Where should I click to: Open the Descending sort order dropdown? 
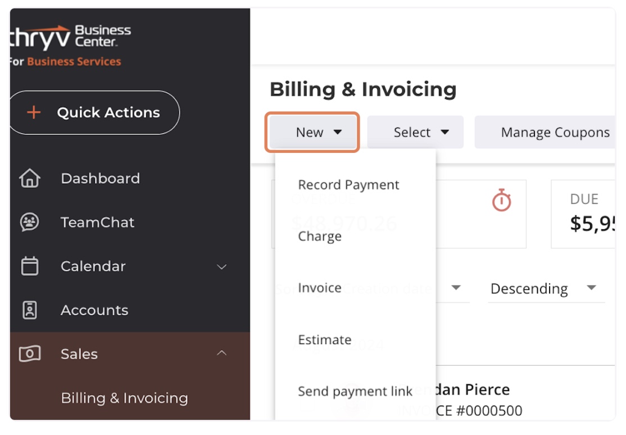point(546,288)
